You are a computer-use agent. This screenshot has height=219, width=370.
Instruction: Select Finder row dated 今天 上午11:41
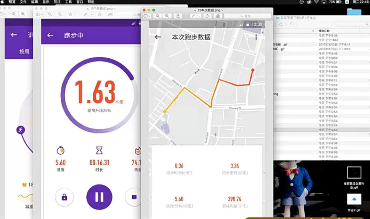pos(322,40)
